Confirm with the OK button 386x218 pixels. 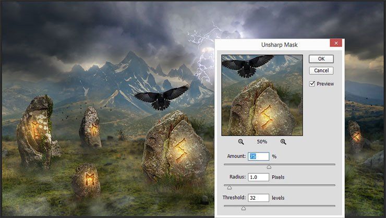pos(321,59)
